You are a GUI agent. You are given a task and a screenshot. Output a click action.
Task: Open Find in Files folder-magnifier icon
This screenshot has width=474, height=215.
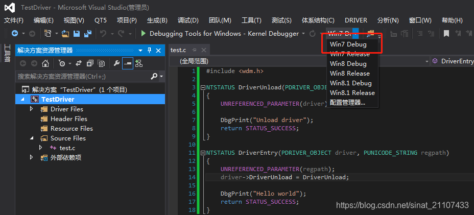[x=370, y=34]
